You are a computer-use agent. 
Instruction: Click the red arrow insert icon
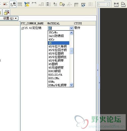click(6, 4)
